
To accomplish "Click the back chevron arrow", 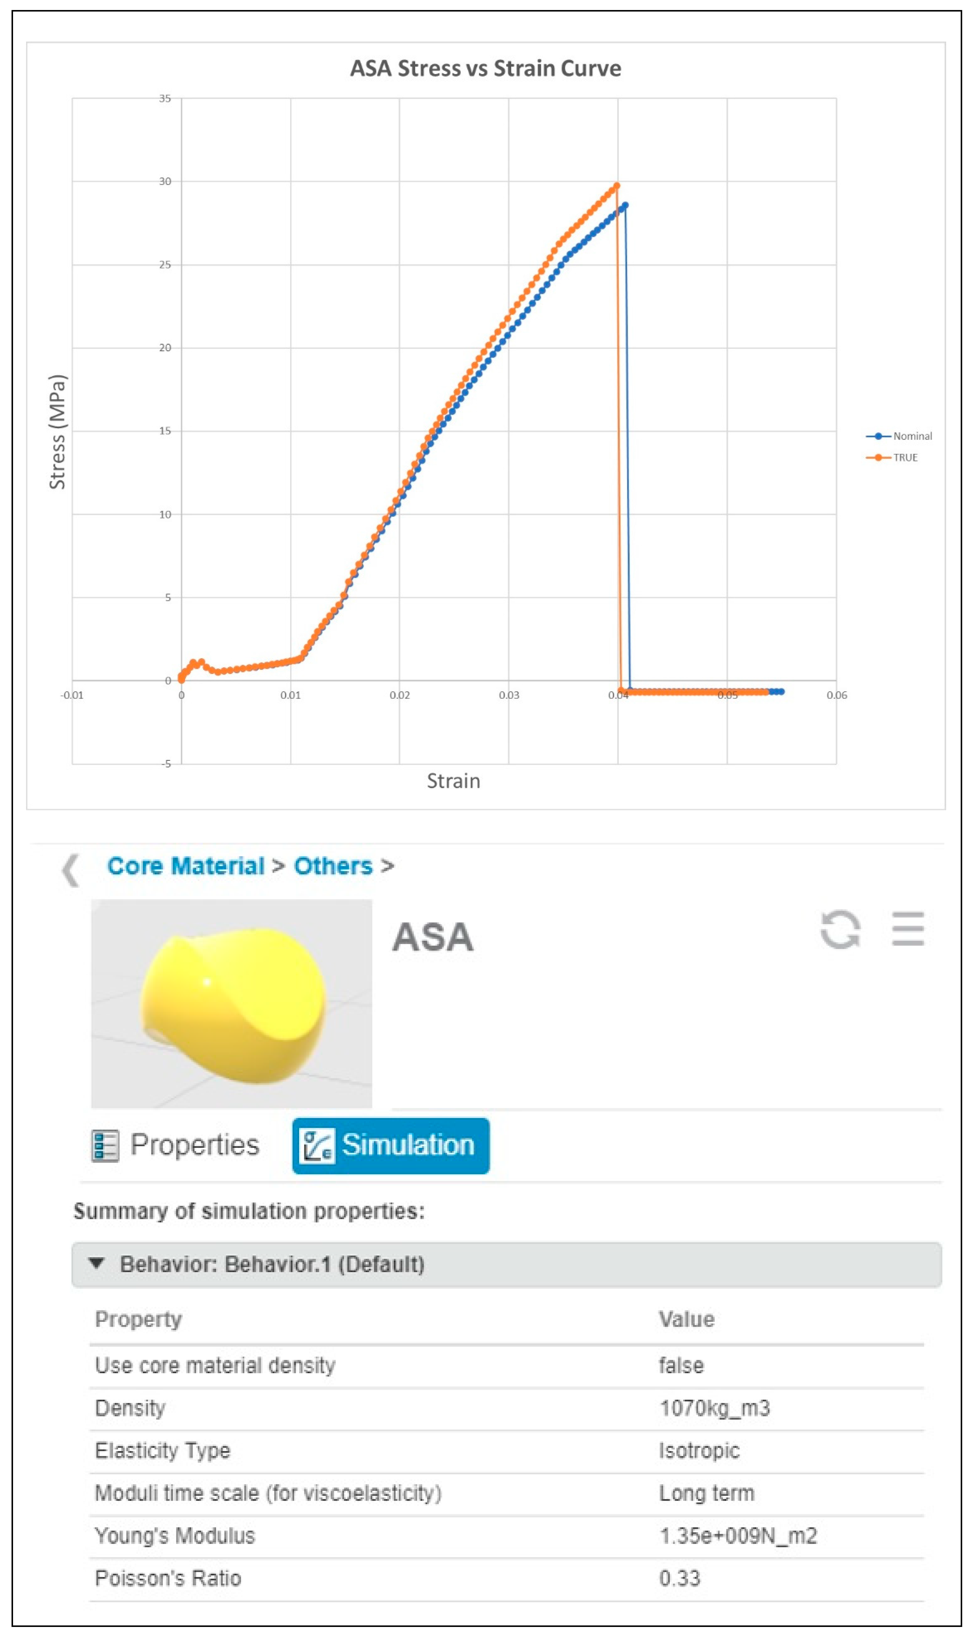I will point(71,870).
